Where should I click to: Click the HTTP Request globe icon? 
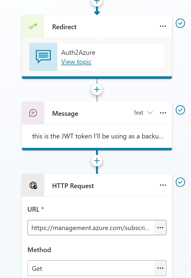(33, 186)
